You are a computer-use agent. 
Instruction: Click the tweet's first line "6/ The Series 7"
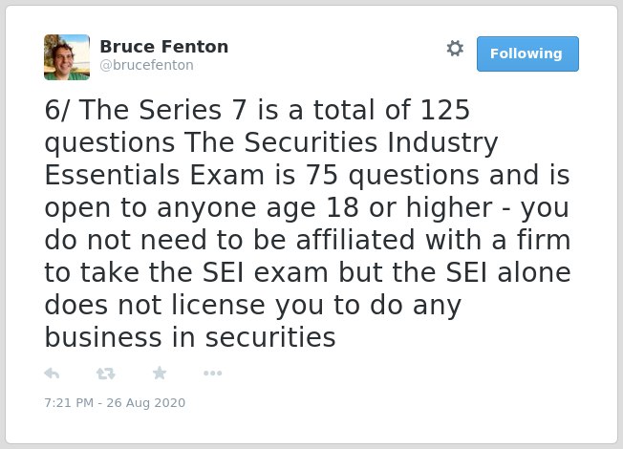pyautogui.click(x=145, y=110)
